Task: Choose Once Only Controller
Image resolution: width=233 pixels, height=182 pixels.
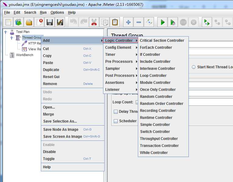Action: pos(163,90)
